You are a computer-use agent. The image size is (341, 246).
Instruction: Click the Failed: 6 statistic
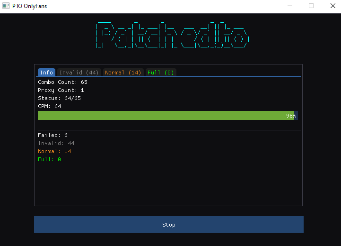[52, 135]
